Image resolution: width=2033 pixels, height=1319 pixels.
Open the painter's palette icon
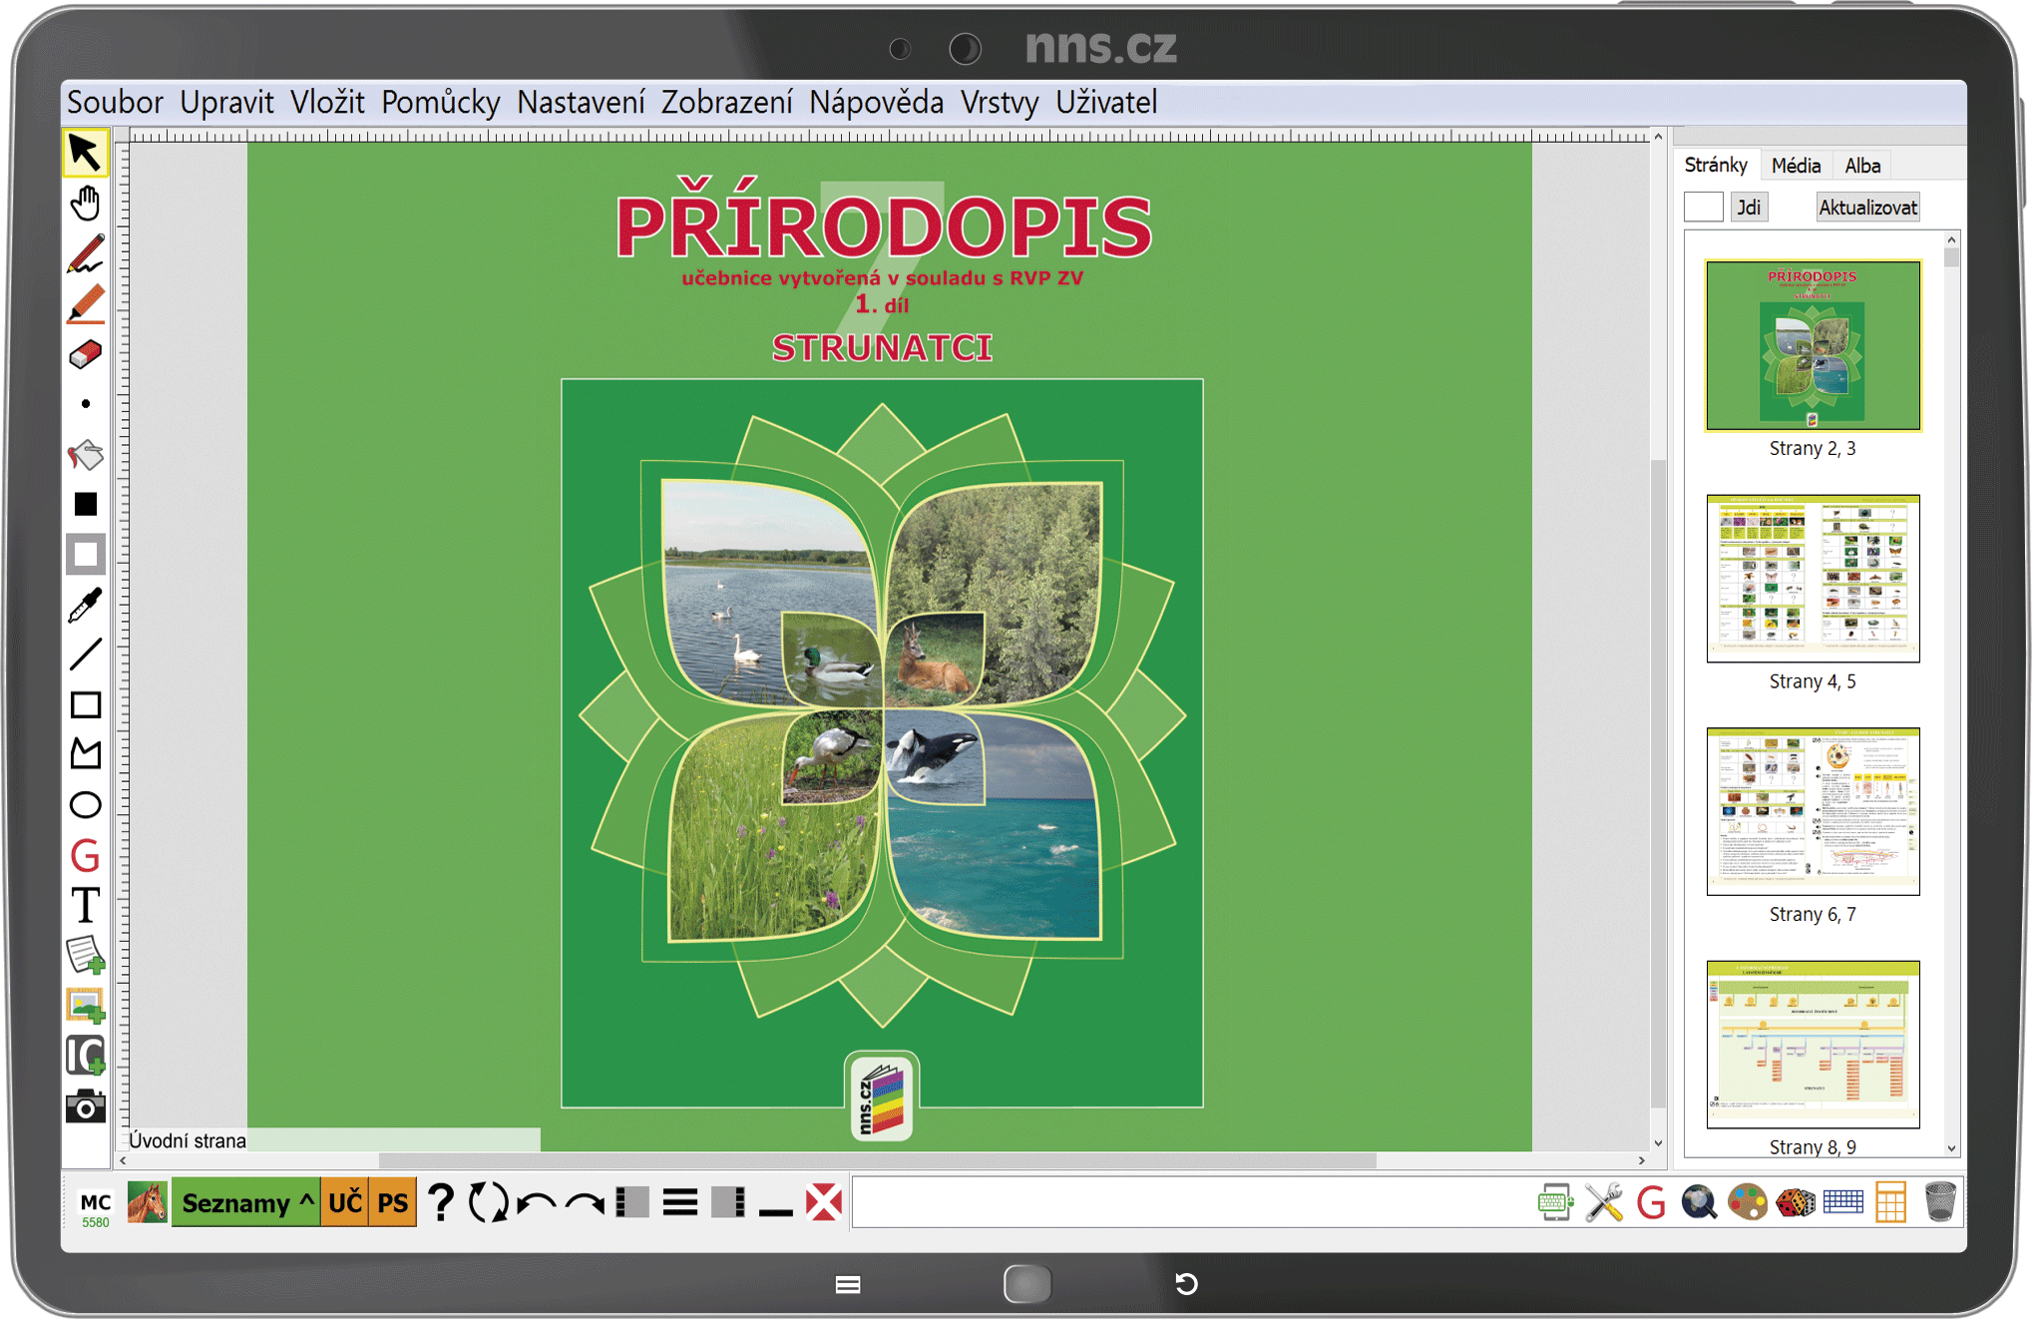click(x=1748, y=1202)
